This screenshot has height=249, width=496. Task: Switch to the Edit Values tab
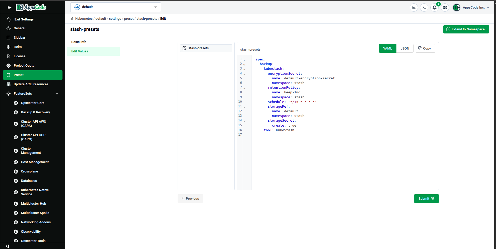(80, 51)
